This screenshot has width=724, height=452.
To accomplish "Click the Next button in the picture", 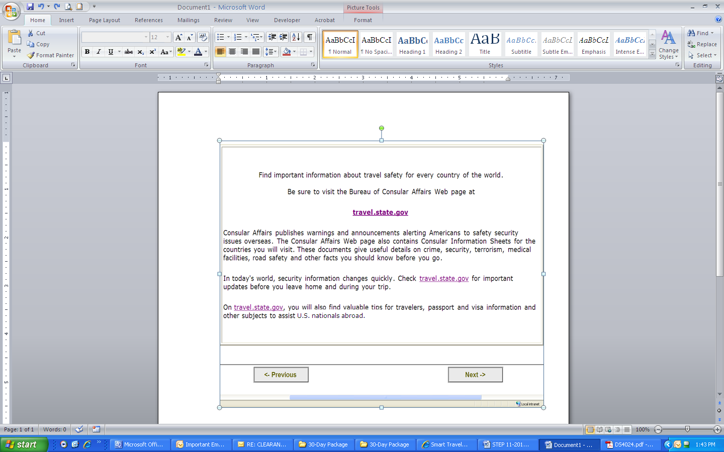I will tap(475, 375).
